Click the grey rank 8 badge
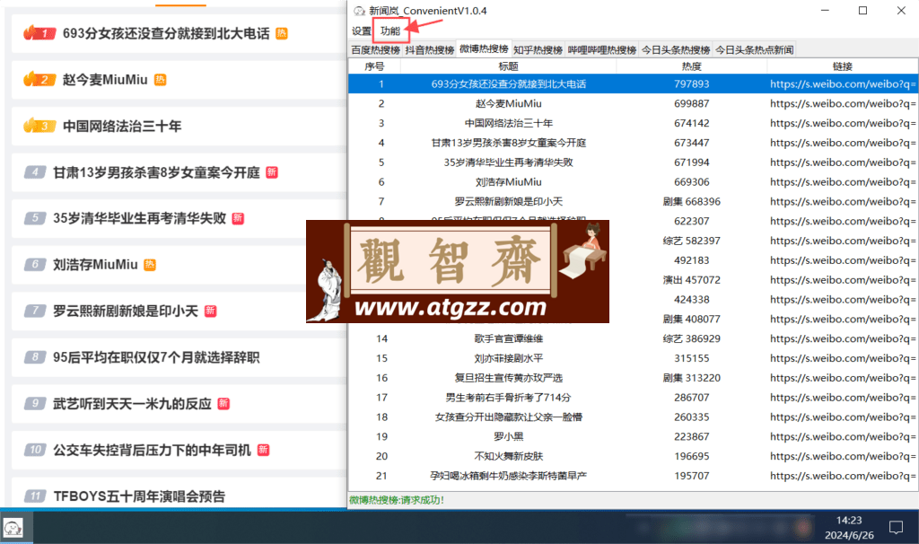The image size is (919, 544). (35, 357)
